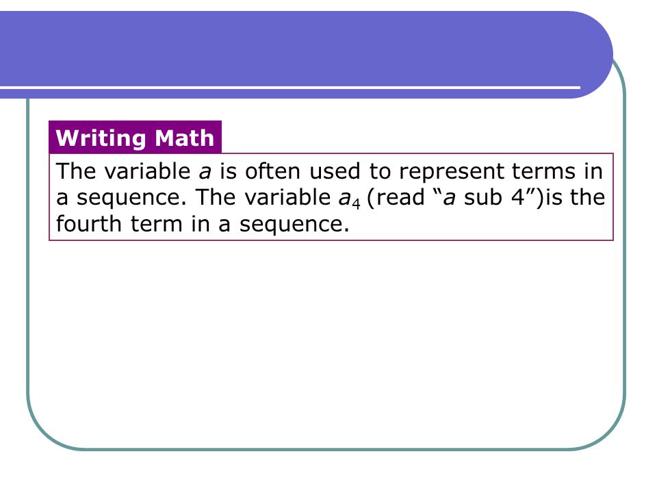Click the phrase "fourth term" in the last line
657x493 pixels.
tap(119, 224)
